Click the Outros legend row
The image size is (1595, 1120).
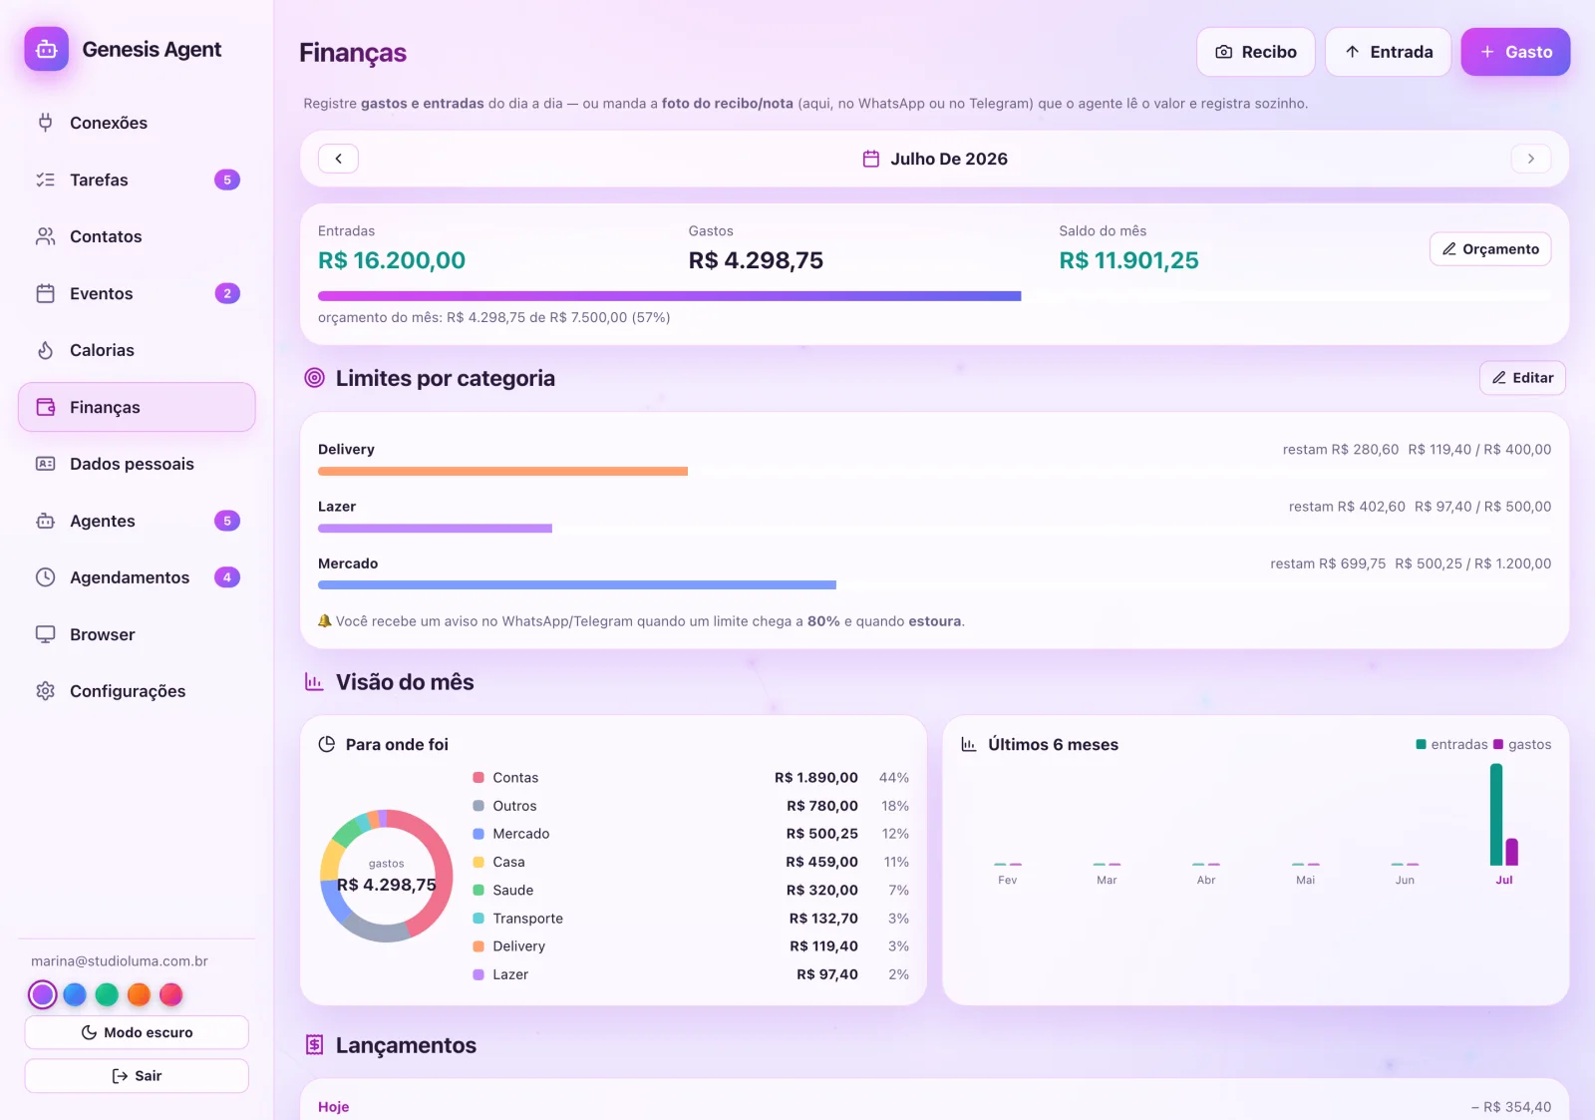click(x=691, y=806)
